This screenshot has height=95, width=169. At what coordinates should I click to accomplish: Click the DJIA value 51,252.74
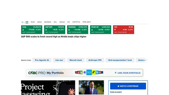(x=37, y=27)
